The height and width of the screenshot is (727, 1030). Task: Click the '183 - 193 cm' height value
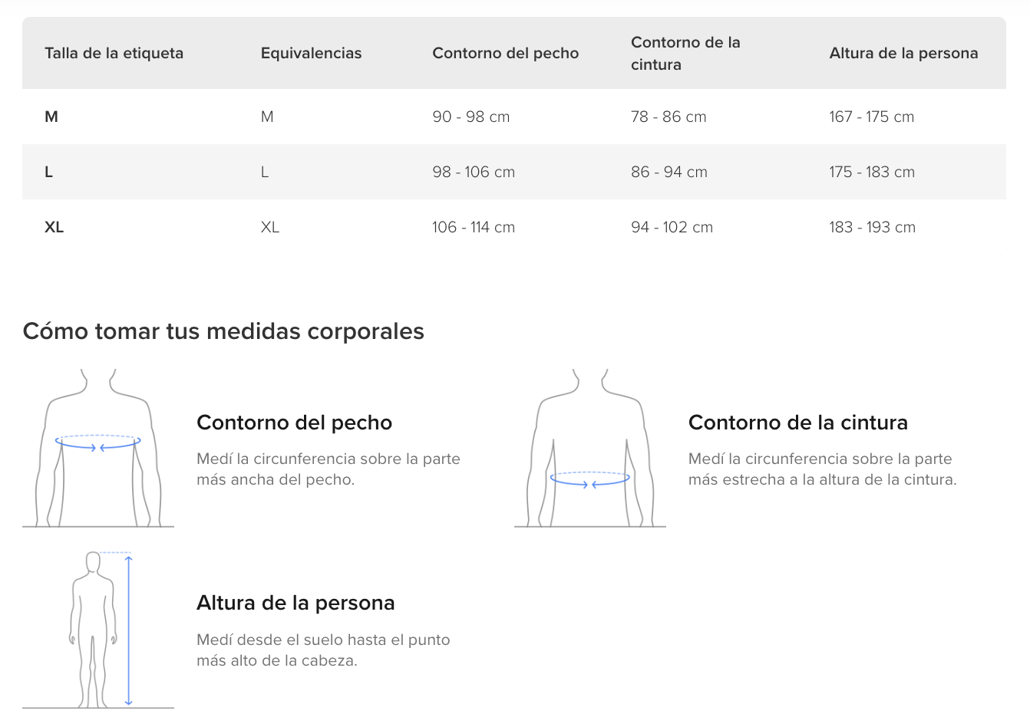click(x=872, y=227)
